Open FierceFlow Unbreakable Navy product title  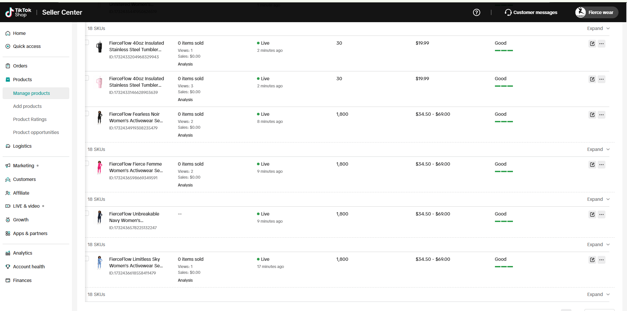[134, 217]
